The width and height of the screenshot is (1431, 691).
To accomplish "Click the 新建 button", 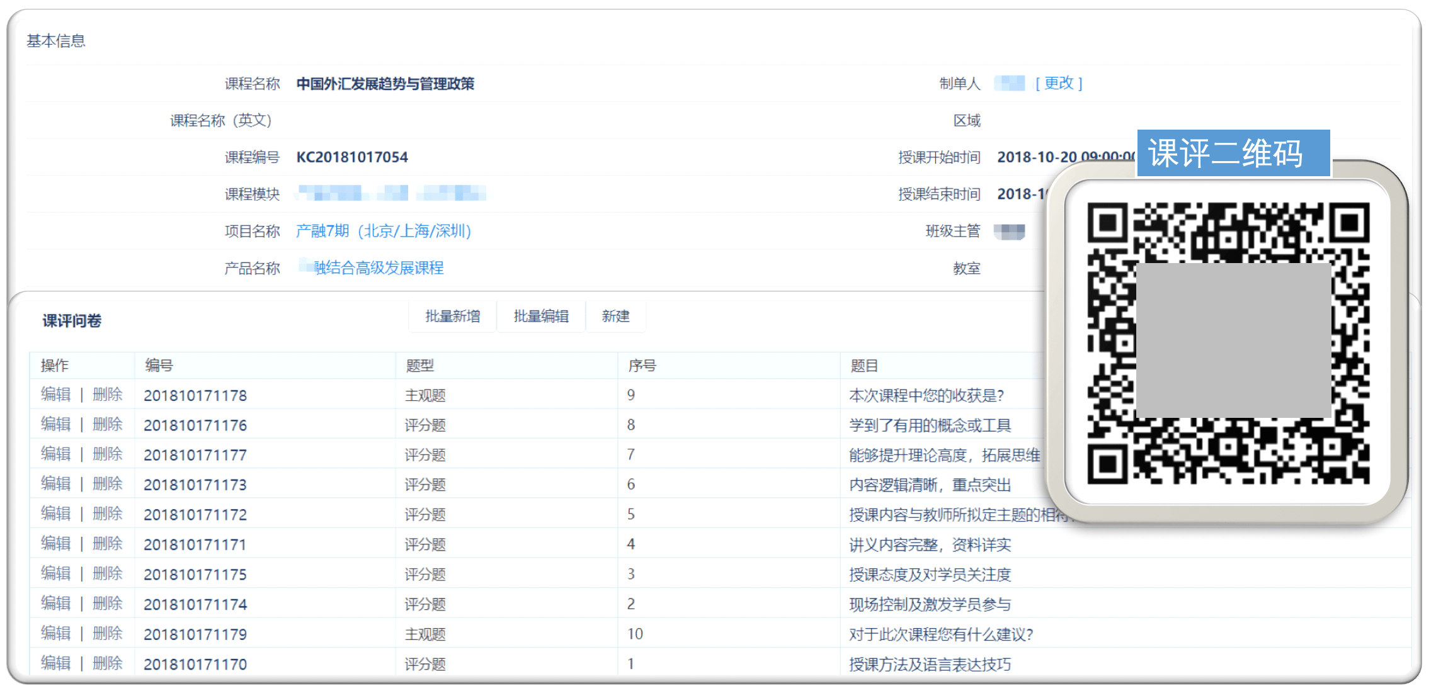I will pyautogui.click(x=615, y=316).
